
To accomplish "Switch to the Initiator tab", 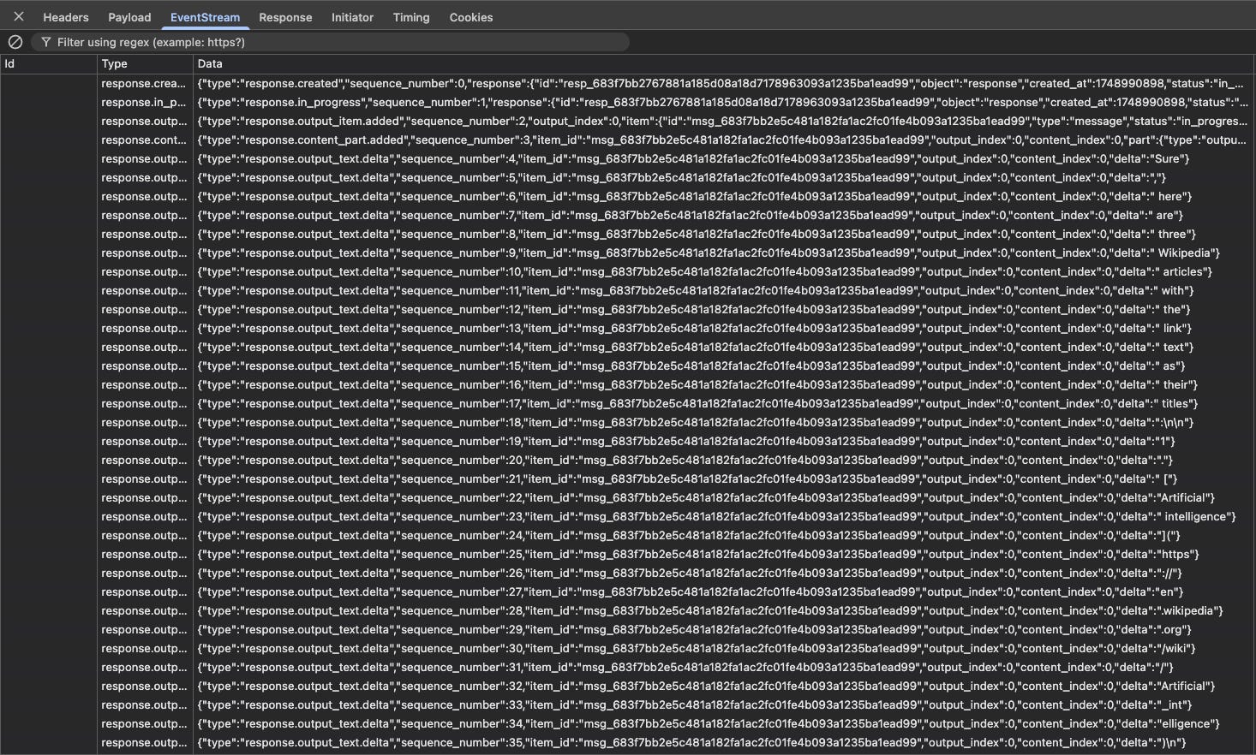I will coord(352,16).
